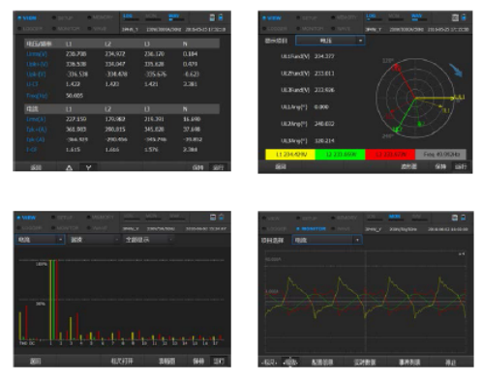The height and width of the screenshot is (381, 482).
Task: Select MEMORY mode on harmonic bar chart screen
Action: click(x=100, y=218)
